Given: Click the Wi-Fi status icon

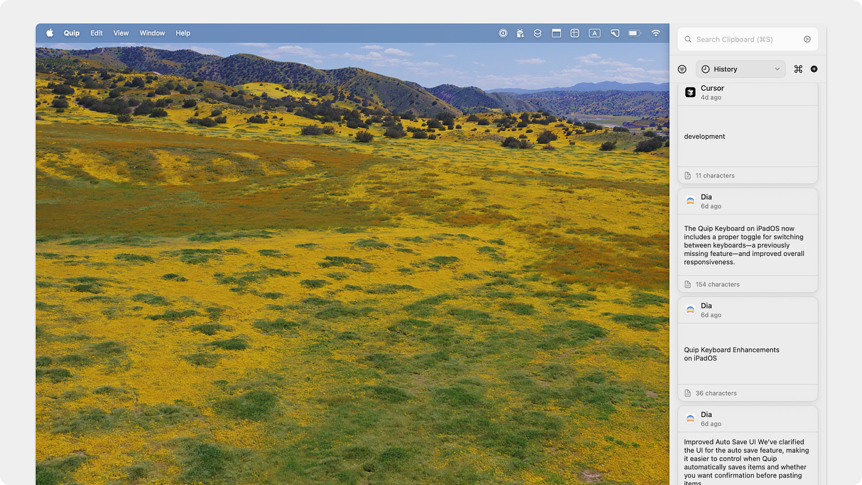Looking at the screenshot, I should pyautogui.click(x=656, y=33).
